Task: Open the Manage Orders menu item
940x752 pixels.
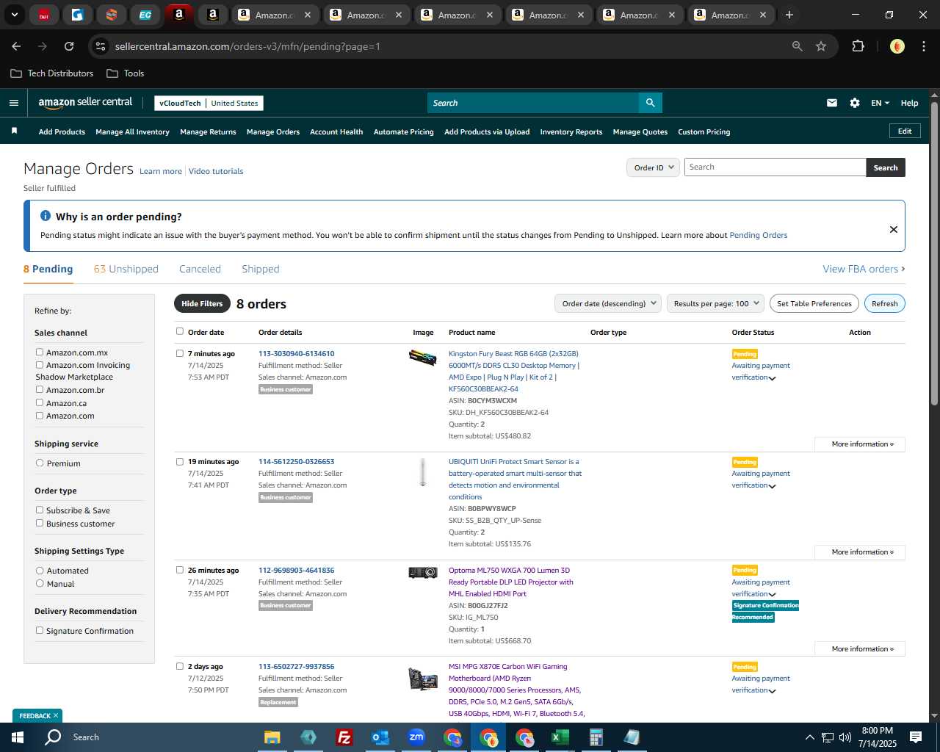Action: 273,132
